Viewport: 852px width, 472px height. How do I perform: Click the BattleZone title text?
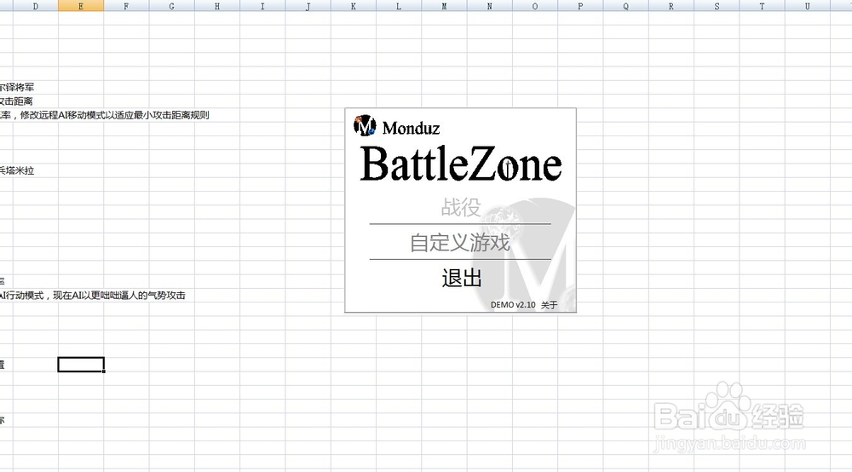pos(461,164)
